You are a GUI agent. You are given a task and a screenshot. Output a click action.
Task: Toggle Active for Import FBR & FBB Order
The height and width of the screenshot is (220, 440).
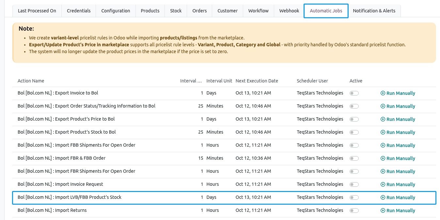pos(354,158)
